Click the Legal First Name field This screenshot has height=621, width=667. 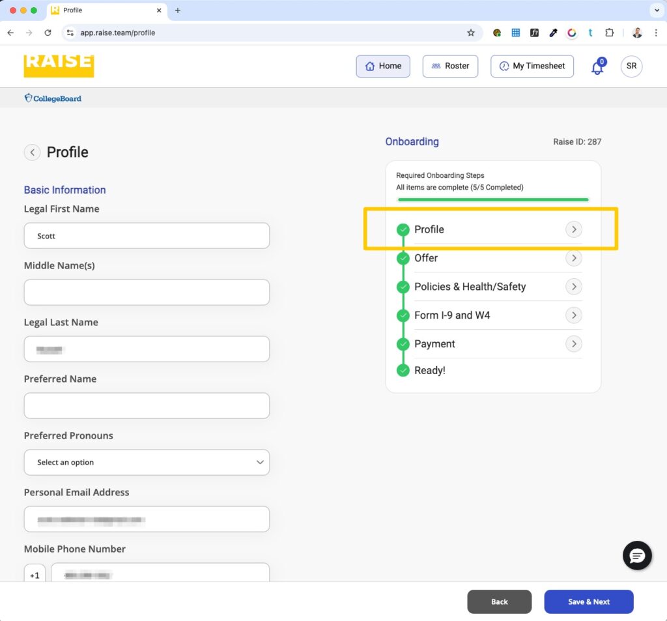point(147,236)
